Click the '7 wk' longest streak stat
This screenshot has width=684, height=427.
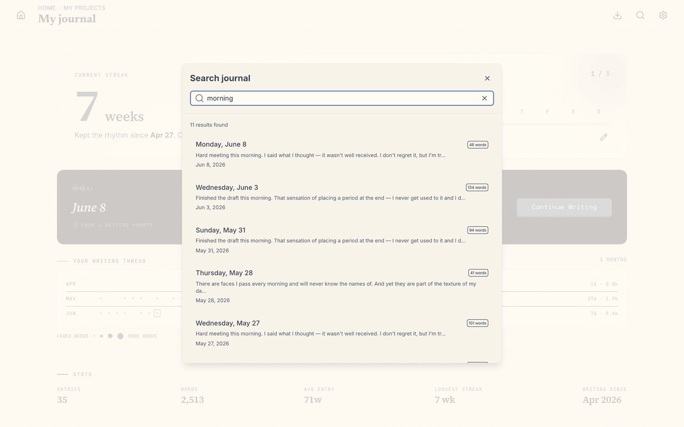pos(445,400)
